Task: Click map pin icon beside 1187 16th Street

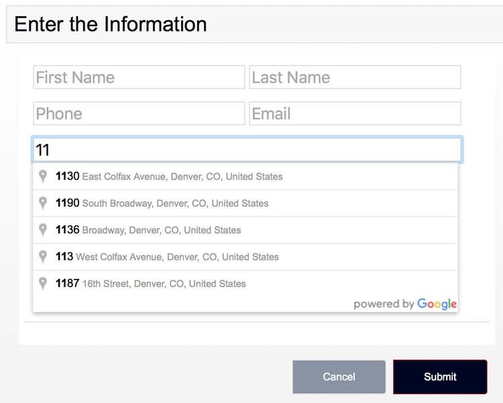Action: tap(43, 284)
